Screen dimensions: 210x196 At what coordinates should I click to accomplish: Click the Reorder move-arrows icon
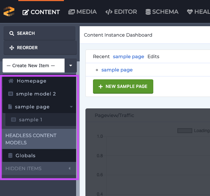(12, 48)
